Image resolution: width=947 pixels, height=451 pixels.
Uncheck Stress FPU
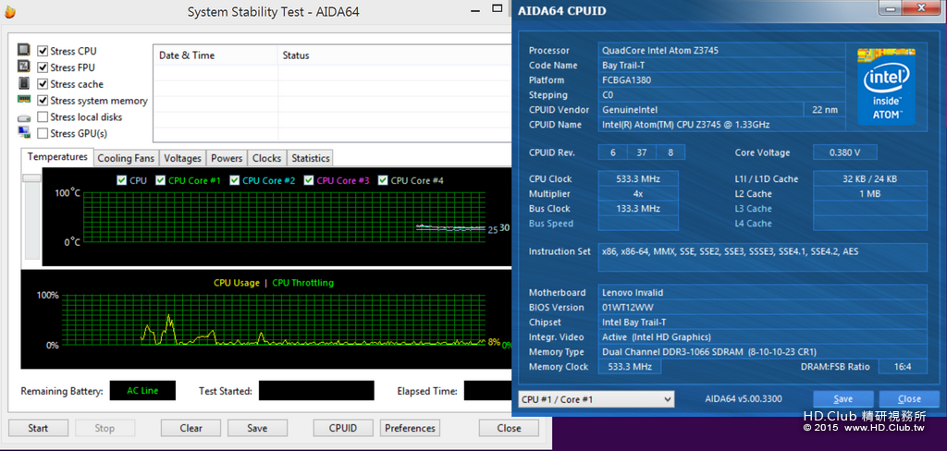coord(43,67)
